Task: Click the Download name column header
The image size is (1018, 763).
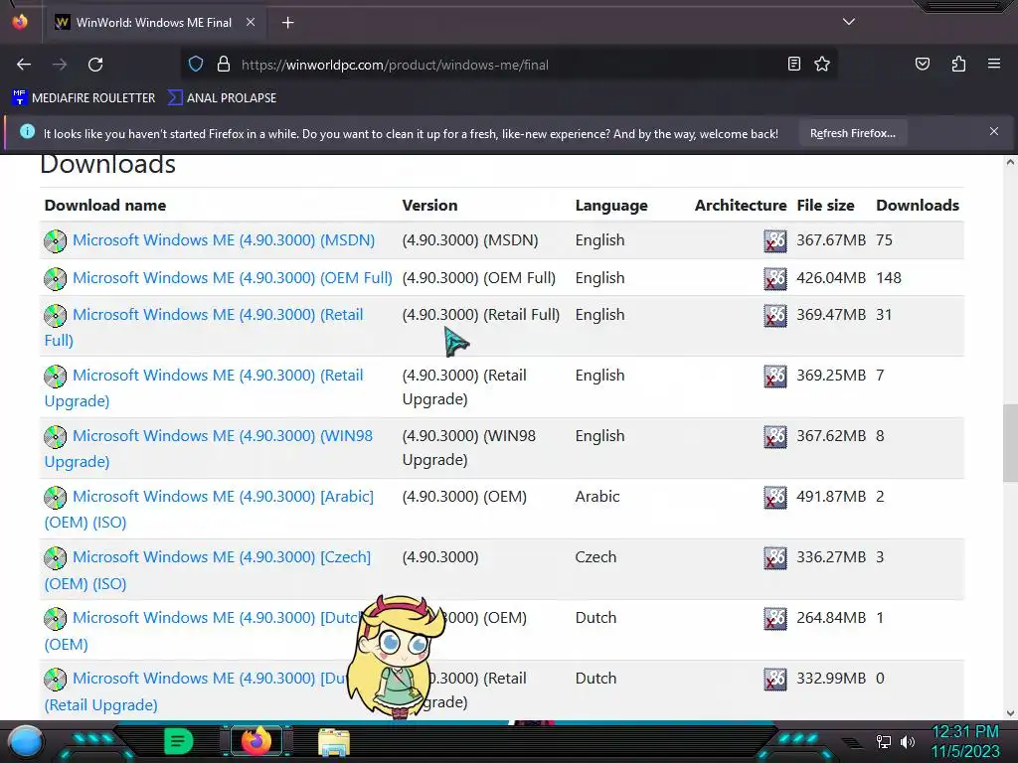Action: pyautogui.click(x=105, y=205)
